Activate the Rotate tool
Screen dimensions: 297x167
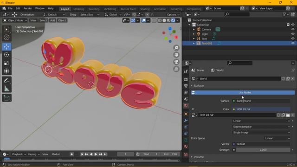click(x=6, y=55)
